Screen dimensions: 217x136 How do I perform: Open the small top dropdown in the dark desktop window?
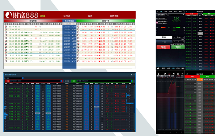[14, 78]
